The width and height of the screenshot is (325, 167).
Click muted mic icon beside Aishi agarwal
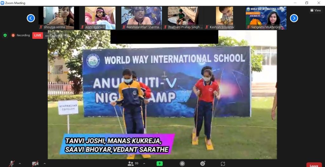tap(83, 27)
